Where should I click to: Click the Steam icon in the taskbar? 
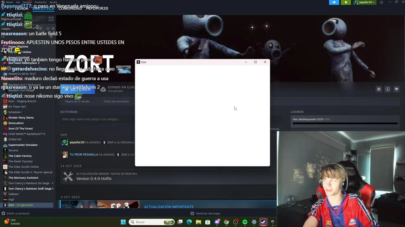pyautogui.click(x=263, y=222)
